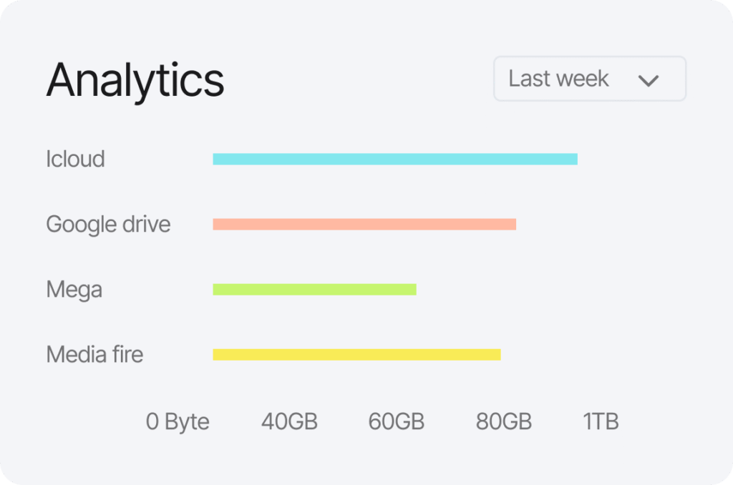Select the 60GB axis marker
The height and width of the screenshot is (485, 733).
pos(397,422)
